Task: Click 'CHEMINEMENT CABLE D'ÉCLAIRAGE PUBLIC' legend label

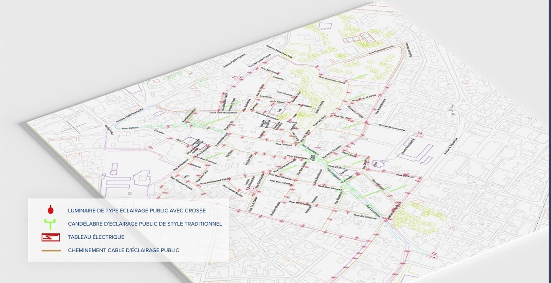Action: [123, 250]
